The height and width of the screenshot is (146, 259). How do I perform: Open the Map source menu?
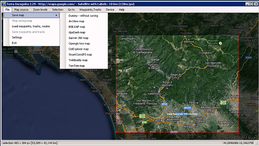tap(21, 10)
